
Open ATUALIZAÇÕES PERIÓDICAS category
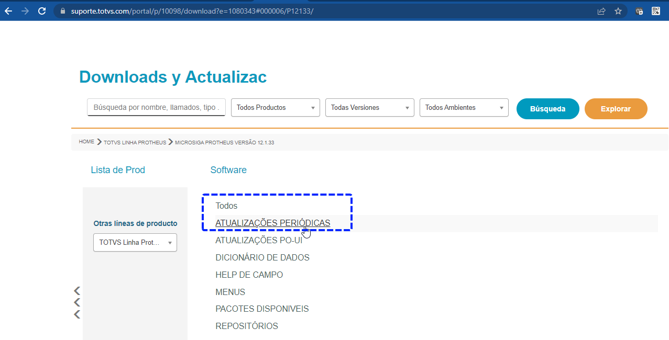(x=273, y=223)
